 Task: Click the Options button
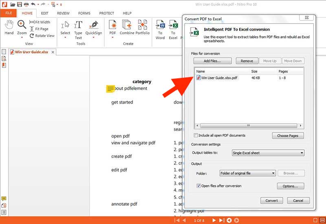point(290,186)
